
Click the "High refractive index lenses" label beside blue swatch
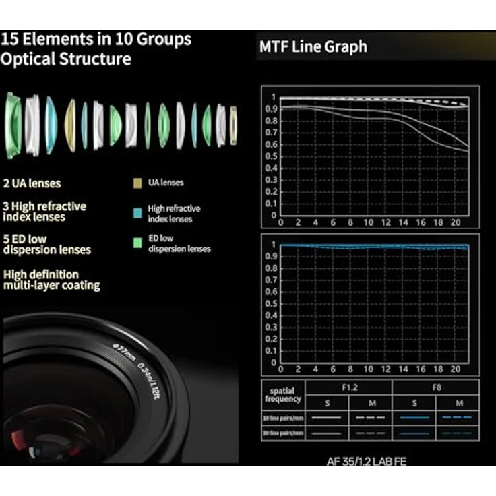tap(174, 214)
